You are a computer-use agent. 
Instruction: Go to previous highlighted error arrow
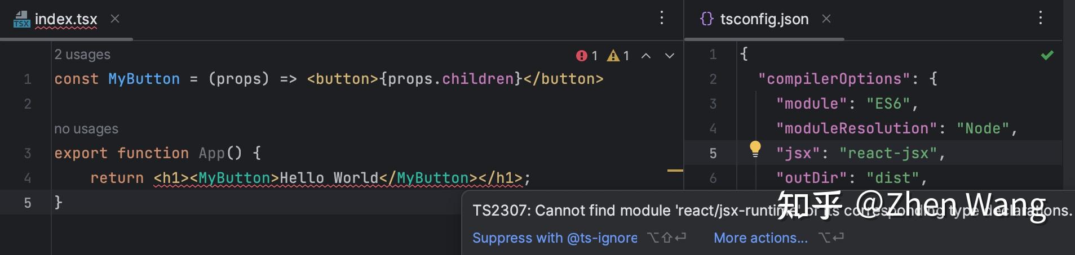click(646, 56)
